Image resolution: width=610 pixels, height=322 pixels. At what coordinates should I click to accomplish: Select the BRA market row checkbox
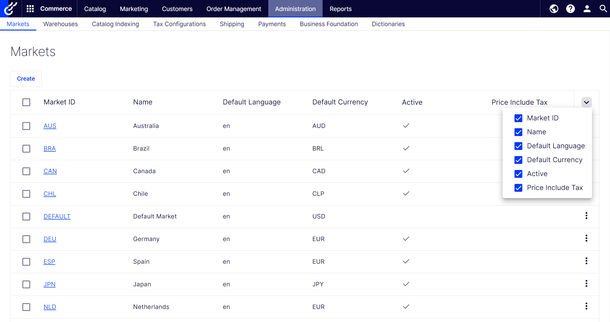click(x=26, y=149)
